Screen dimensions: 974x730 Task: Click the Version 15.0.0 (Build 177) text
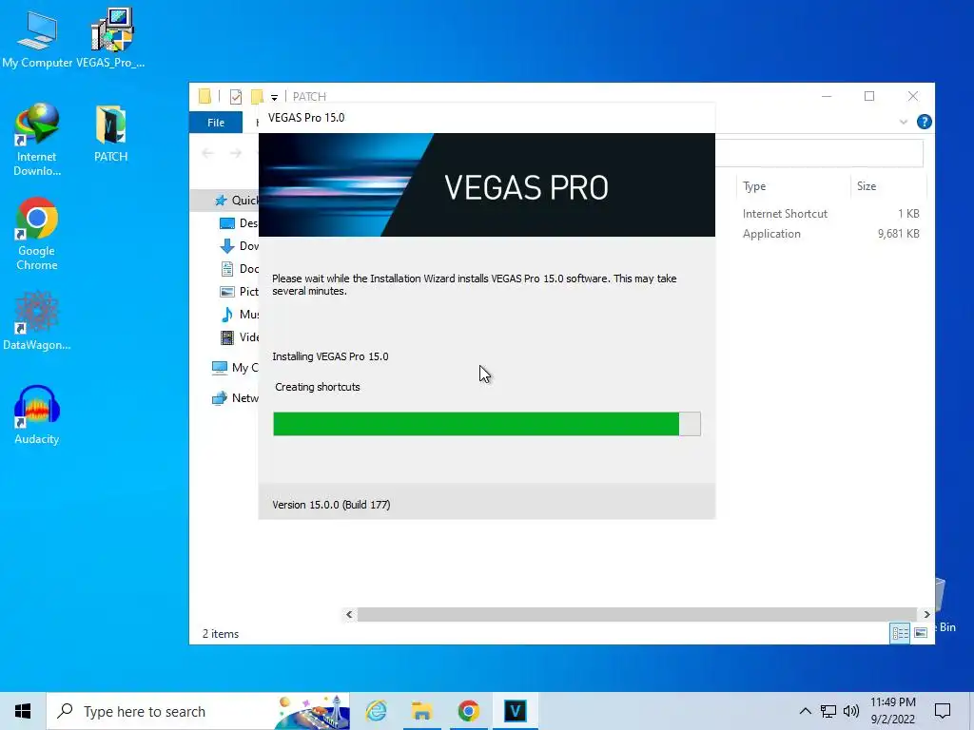[x=331, y=505]
